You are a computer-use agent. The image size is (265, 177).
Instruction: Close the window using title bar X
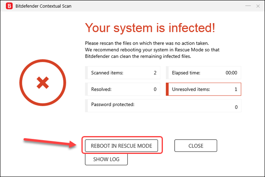click(x=258, y=6)
